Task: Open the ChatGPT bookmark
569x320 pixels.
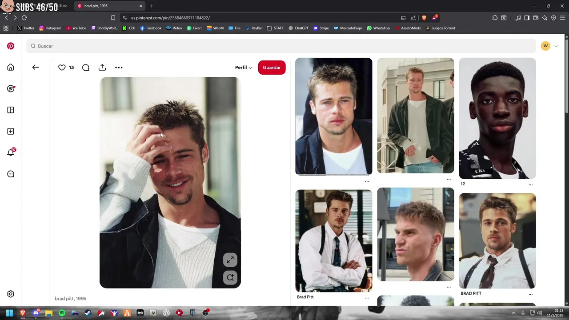Action: (298, 28)
